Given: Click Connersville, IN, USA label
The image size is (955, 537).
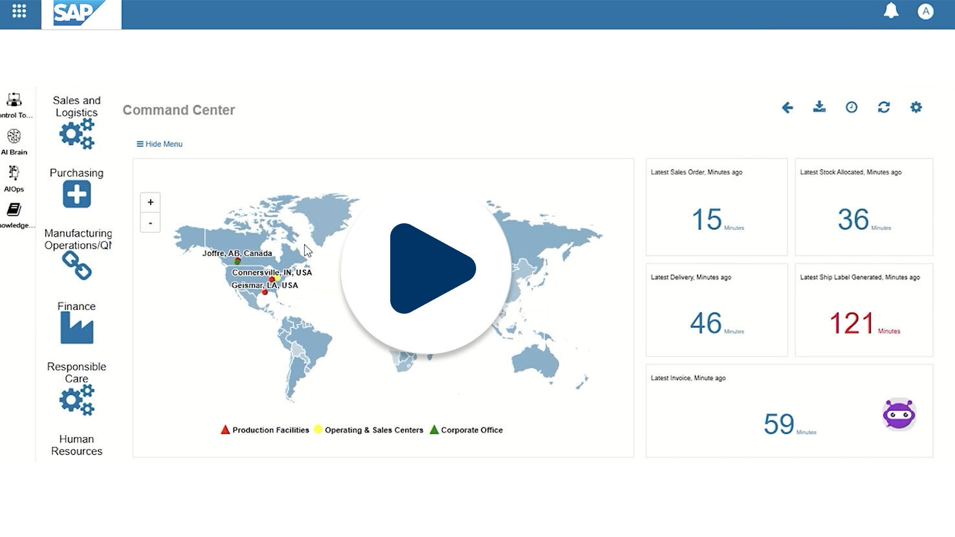Looking at the screenshot, I should pos(272,272).
